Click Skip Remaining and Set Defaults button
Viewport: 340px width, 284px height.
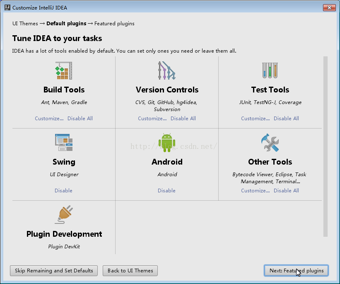(x=54, y=271)
